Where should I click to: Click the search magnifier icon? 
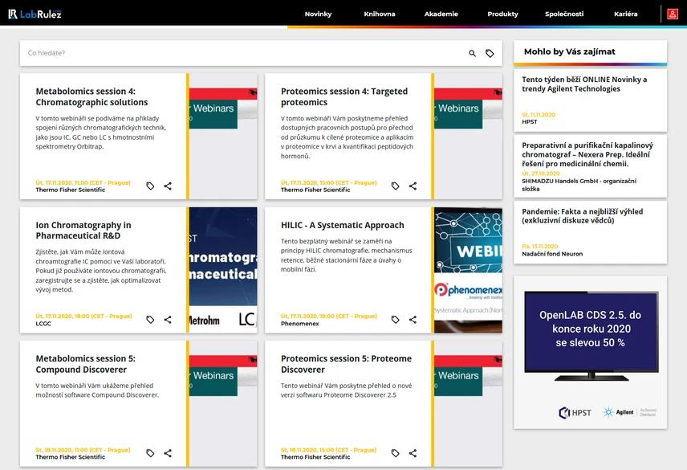(472, 54)
